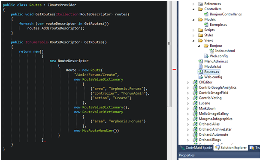The height and width of the screenshot is (161, 263).
Task: Click the BonjourController.cs file icon
Action: click(x=206, y=14)
